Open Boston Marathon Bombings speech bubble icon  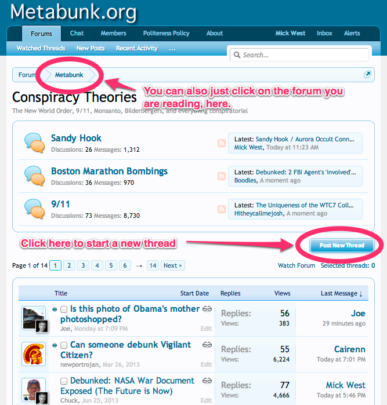tap(34, 176)
